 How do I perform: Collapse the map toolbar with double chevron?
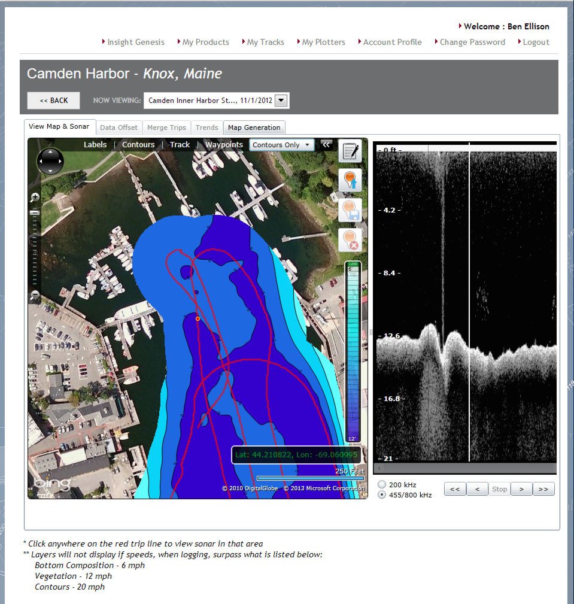[326, 145]
